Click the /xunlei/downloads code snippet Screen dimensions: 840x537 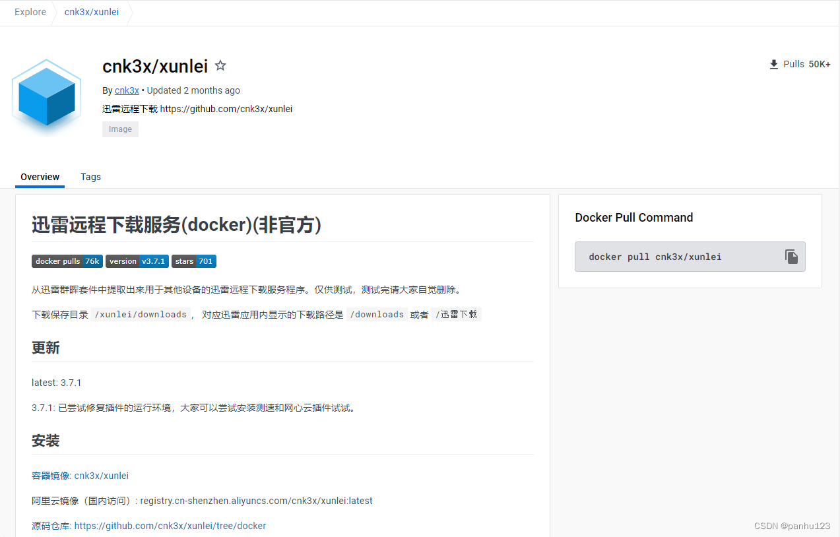click(x=141, y=315)
